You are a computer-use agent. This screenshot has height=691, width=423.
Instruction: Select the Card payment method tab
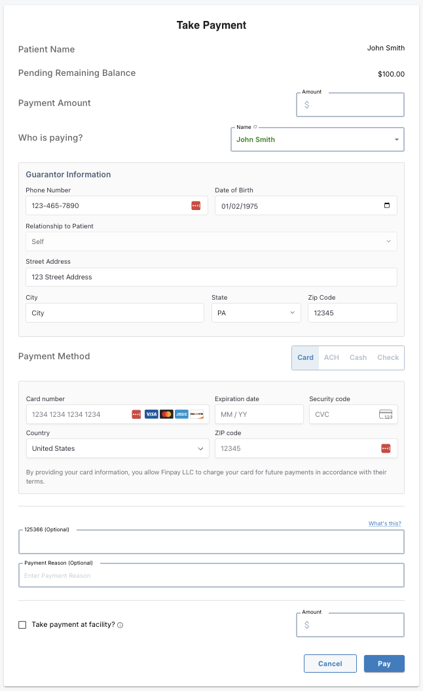tap(305, 358)
